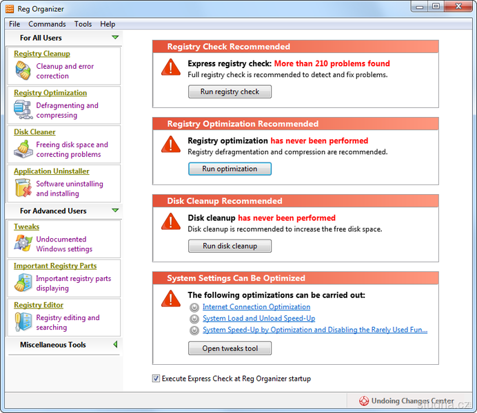The height and width of the screenshot is (413, 477).
Task: Collapse the For All Users section arrow
Action: 115,37
